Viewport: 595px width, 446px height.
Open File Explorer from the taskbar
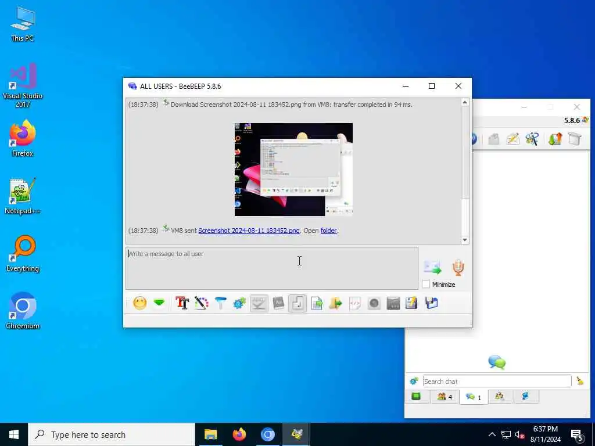click(x=210, y=434)
